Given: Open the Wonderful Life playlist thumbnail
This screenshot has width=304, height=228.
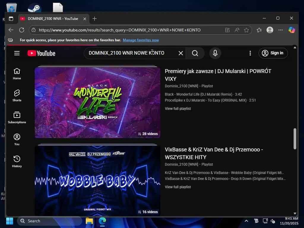Looking at the screenshot, I should point(97,102).
